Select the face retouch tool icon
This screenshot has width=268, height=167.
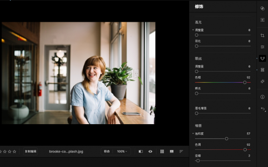[x=262, y=58]
